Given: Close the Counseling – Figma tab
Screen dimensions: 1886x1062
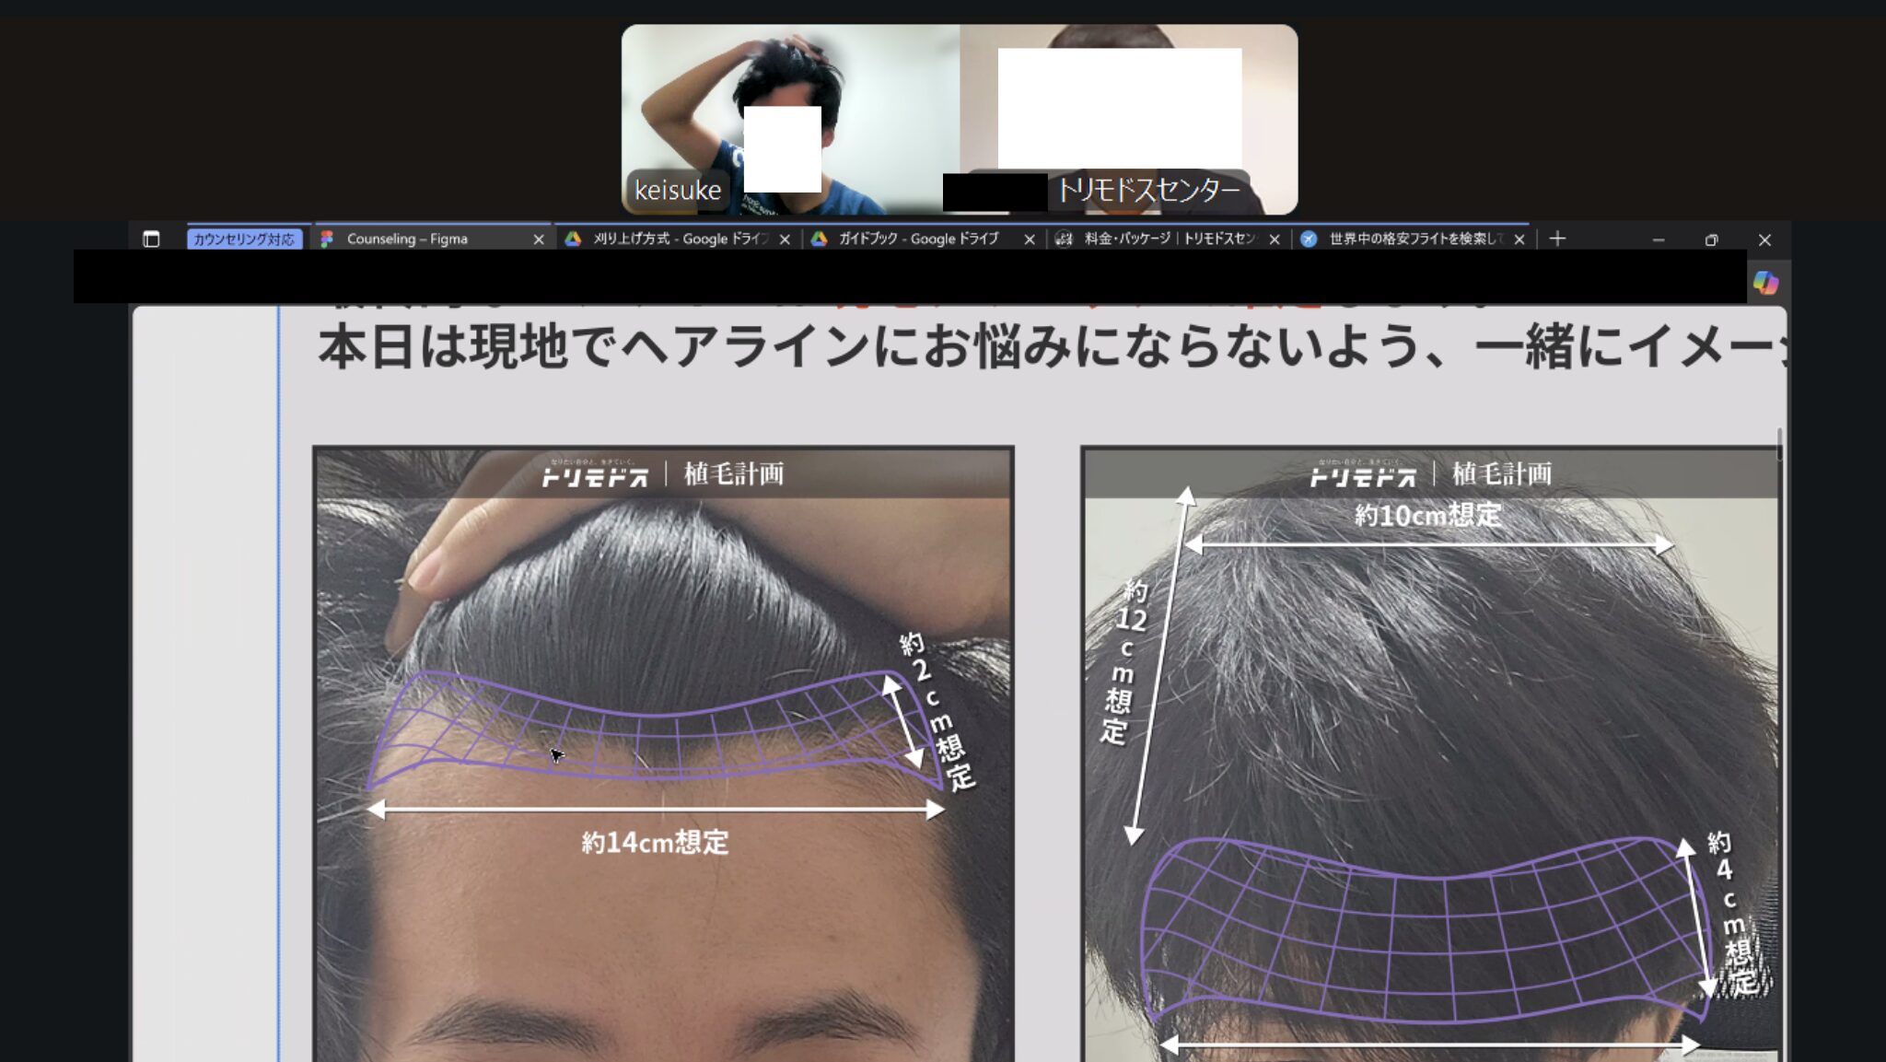Looking at the screenshot, I should (x=539, y=239).
